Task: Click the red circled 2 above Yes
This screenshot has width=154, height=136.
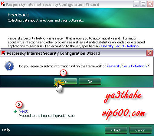Action: coord(63,73)
